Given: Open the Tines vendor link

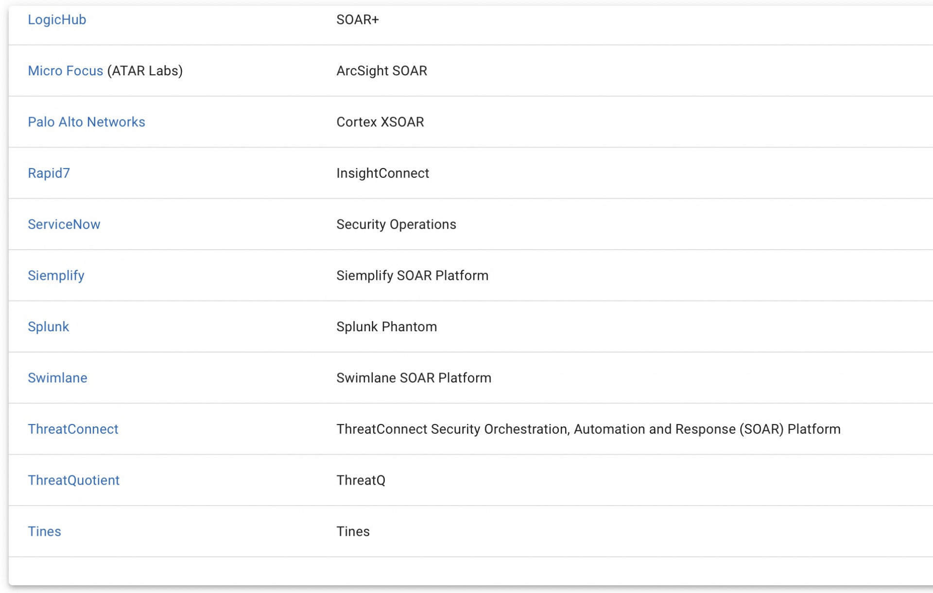Looking at the screenshot, I should 44,531.
